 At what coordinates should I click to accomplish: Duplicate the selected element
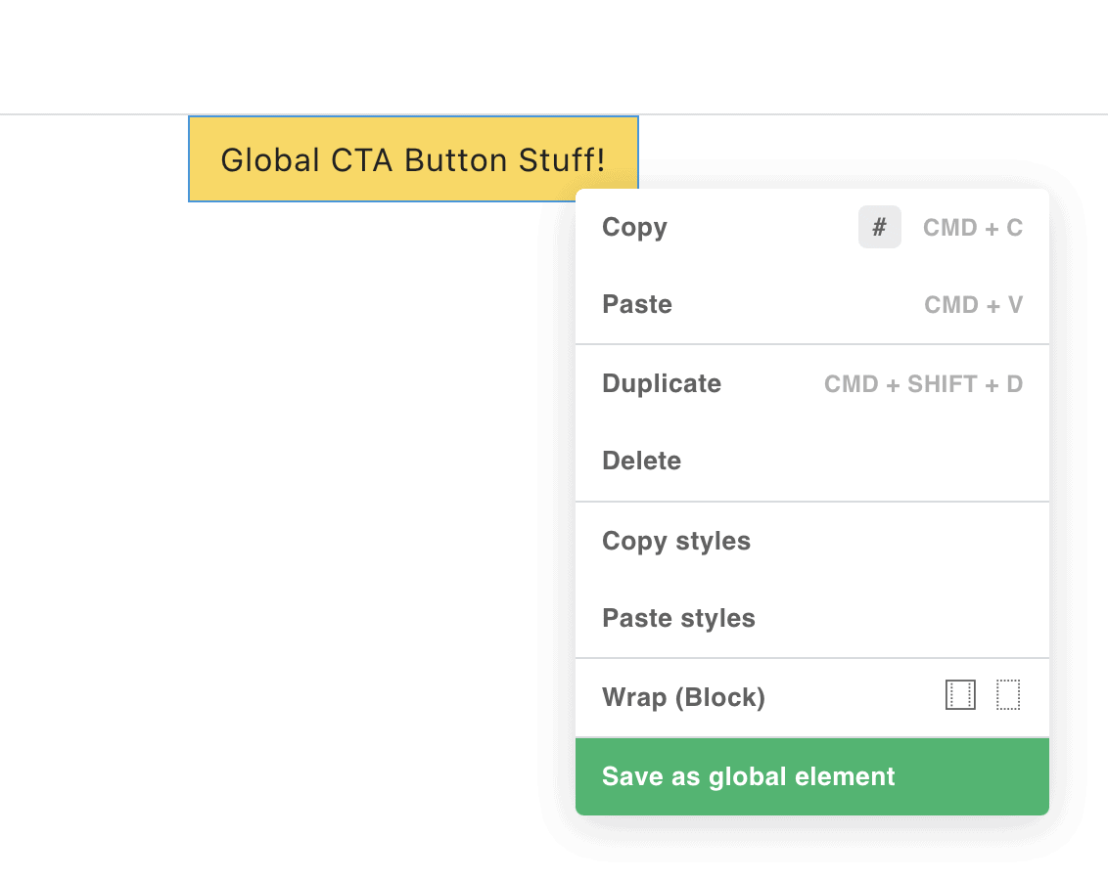pos(662,384)
